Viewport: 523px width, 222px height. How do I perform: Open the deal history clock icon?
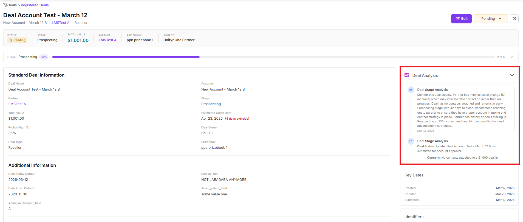coord(514,19)
